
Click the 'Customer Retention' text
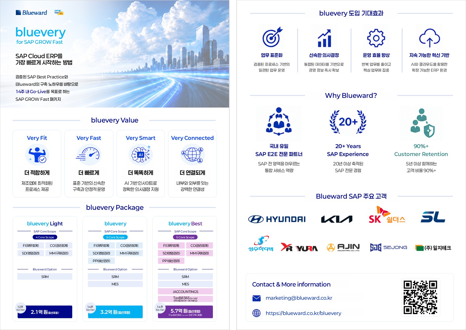tap(421, 154)
